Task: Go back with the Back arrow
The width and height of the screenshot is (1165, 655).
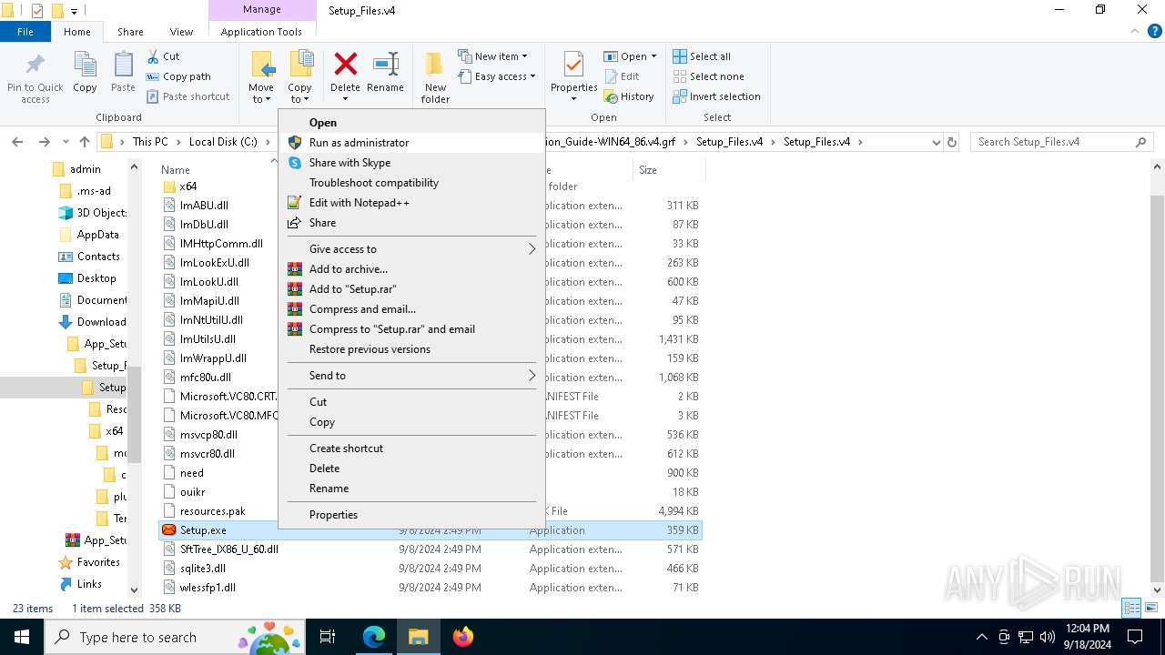Action: coord(17,142)
